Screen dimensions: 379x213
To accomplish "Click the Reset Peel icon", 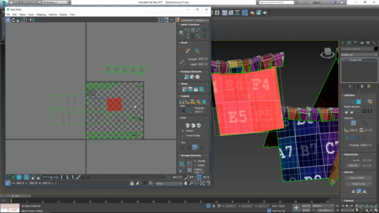I will (199, 125).
